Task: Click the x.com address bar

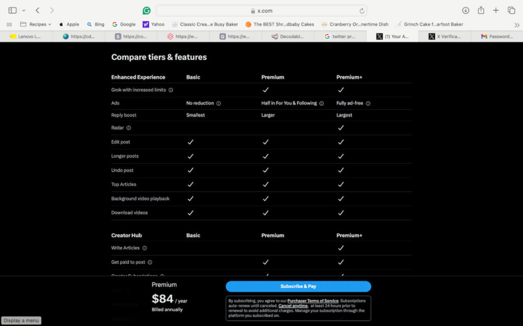Action: click(261, 11)
